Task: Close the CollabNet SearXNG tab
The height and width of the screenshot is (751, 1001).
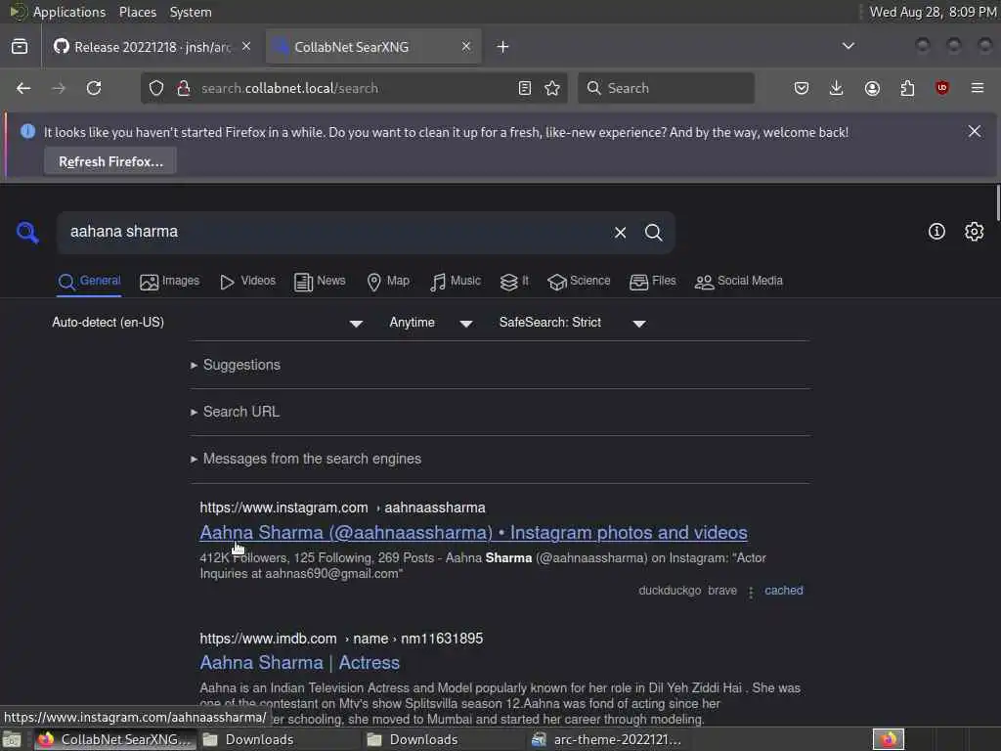Action: coord(466,47)
